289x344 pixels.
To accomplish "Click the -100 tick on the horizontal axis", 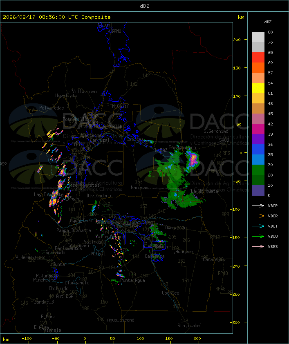I will 27,339.
